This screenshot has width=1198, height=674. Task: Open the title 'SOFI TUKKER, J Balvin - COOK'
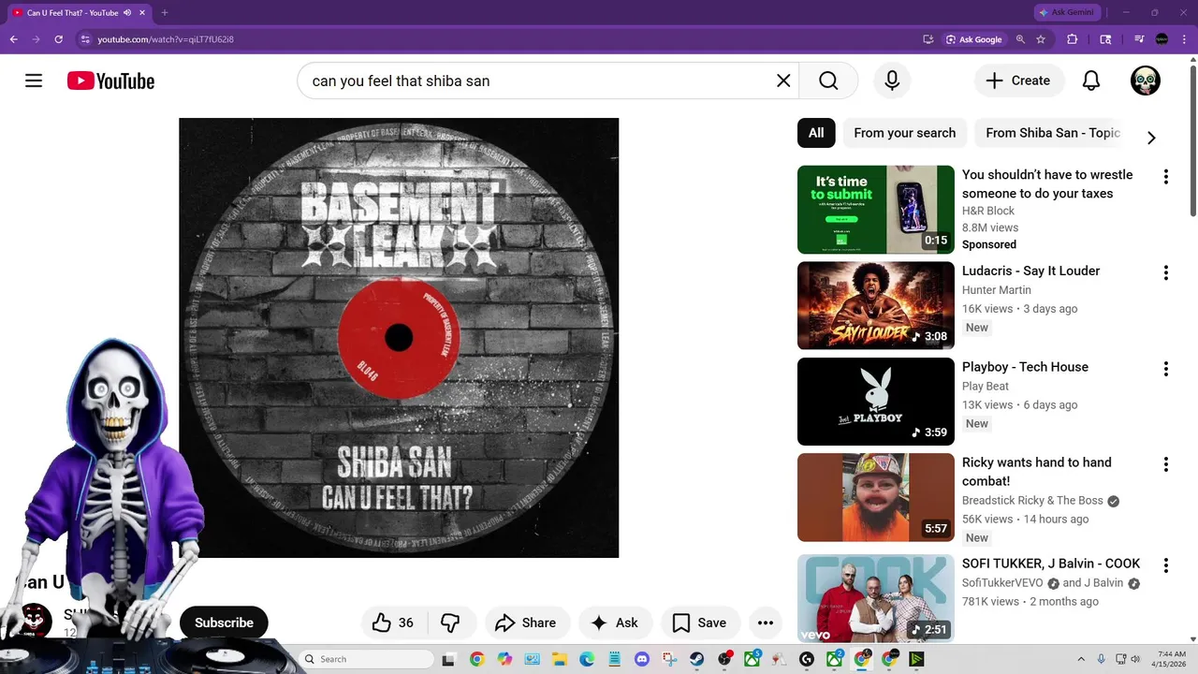click(x=1051, y=564)
